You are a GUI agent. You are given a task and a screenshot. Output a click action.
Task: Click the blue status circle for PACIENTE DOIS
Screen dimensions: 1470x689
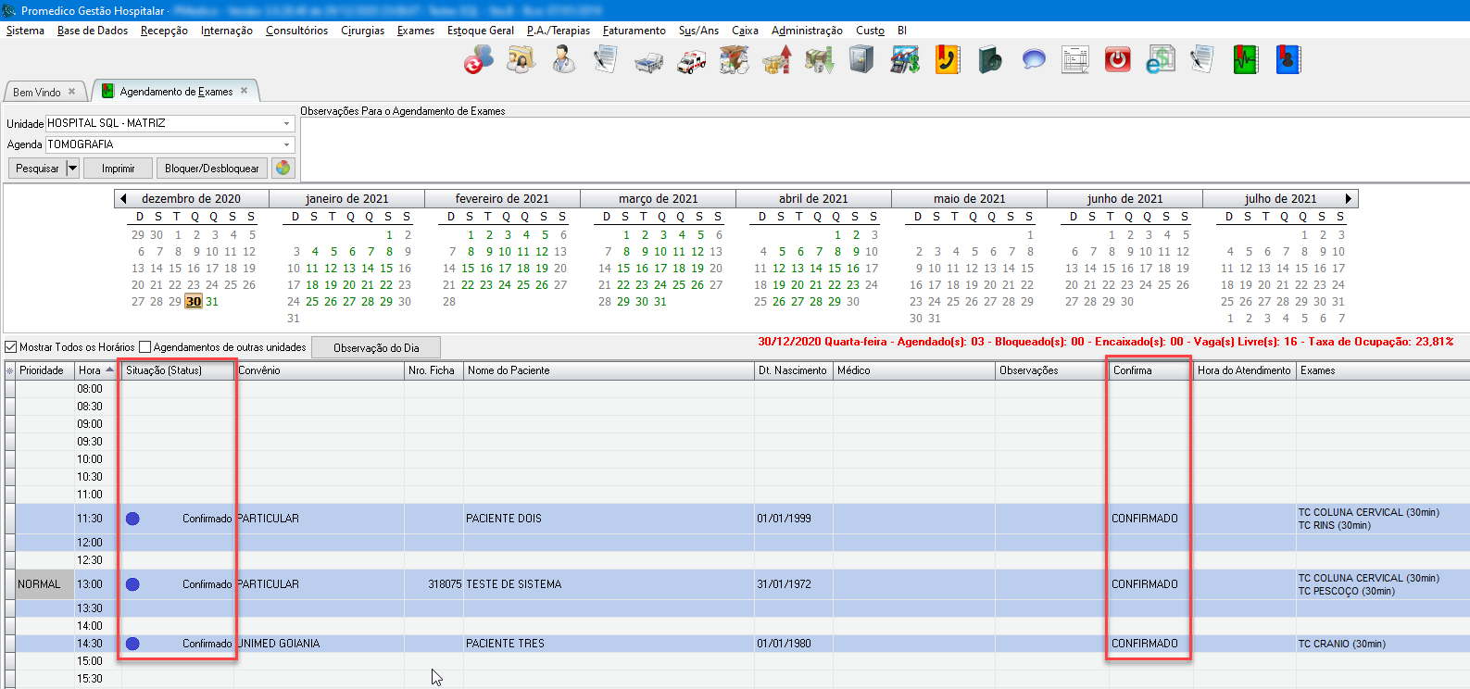point(132,519)
